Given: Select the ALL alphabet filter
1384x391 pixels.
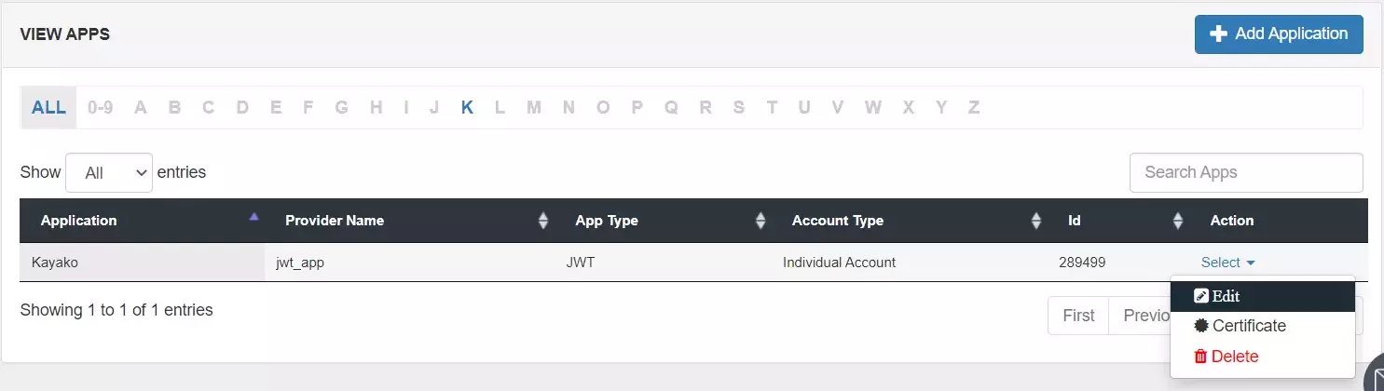Looking at the screenshot, I should 48,108.
